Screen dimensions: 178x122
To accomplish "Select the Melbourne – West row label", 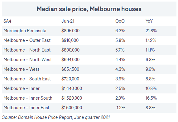I will (21, 69).
